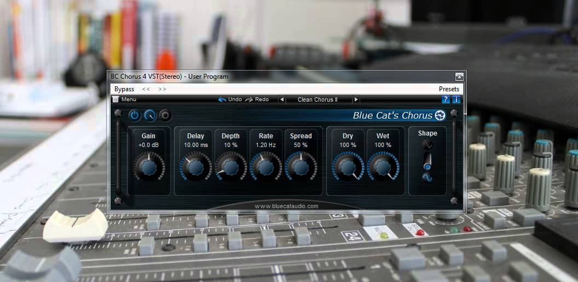Click the Gain knob
This screenshot has height=282, width=578.
148,167
